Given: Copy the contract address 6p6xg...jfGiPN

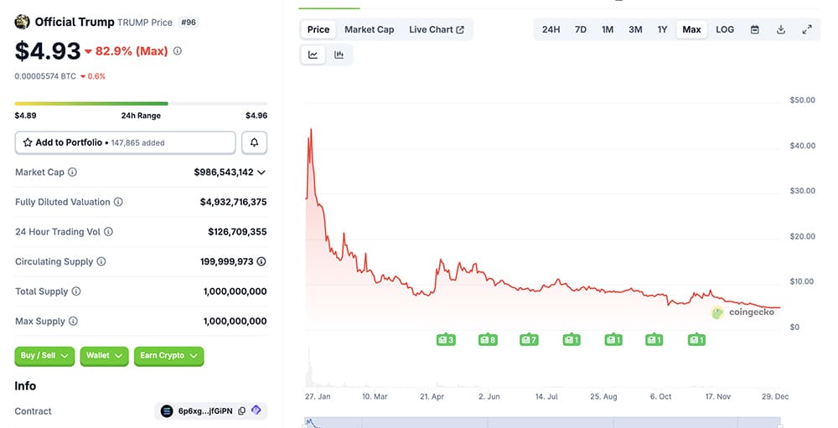Looking at the screenshot, I should [241, 411].
